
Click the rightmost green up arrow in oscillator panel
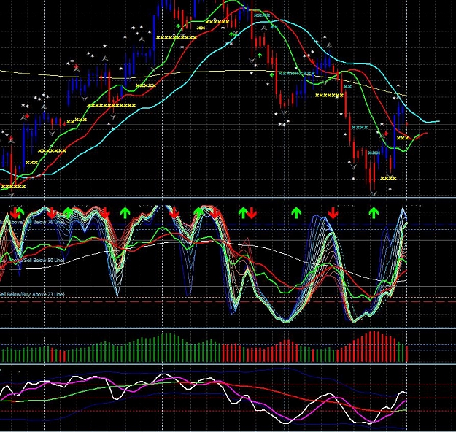point(374,212)
